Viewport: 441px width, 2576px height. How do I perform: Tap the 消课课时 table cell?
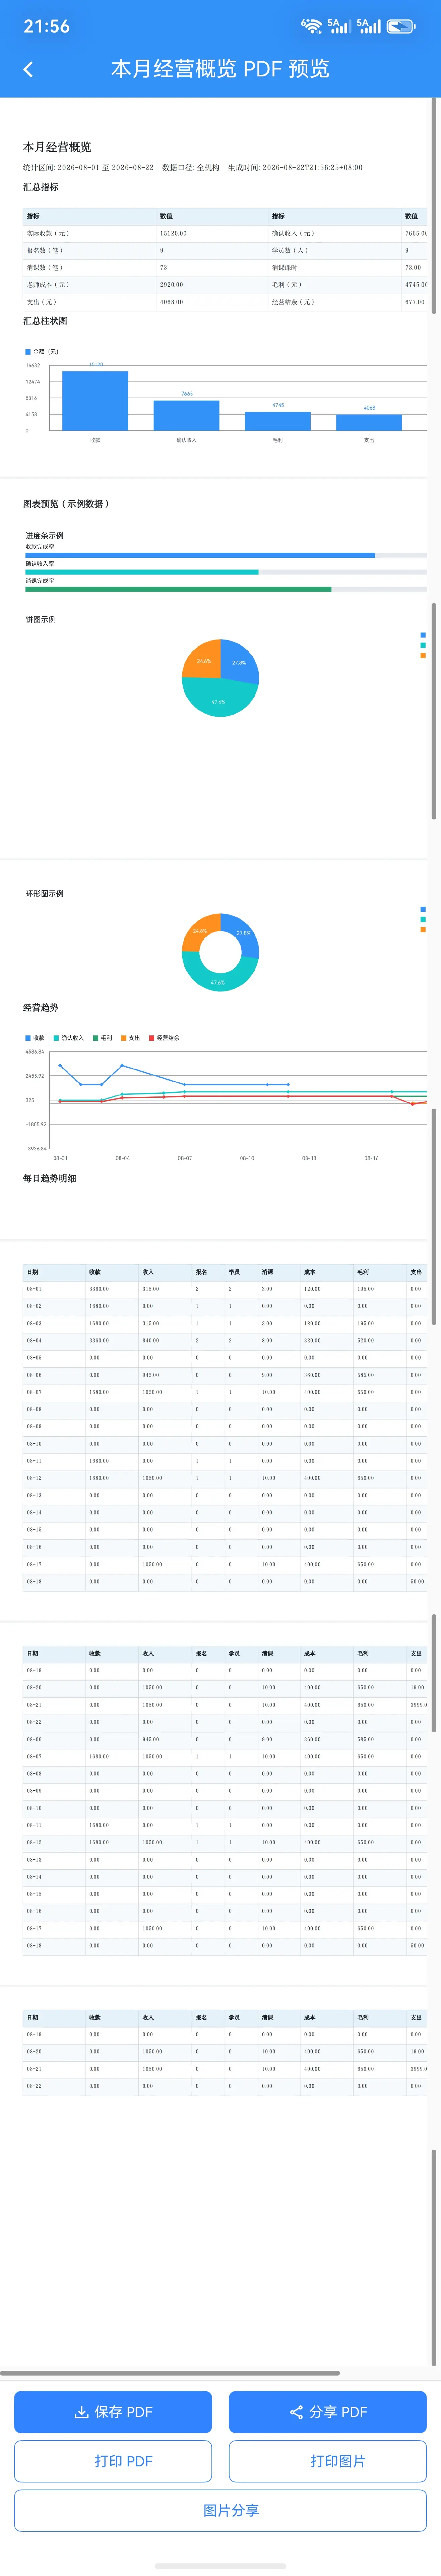pos(335,268)
